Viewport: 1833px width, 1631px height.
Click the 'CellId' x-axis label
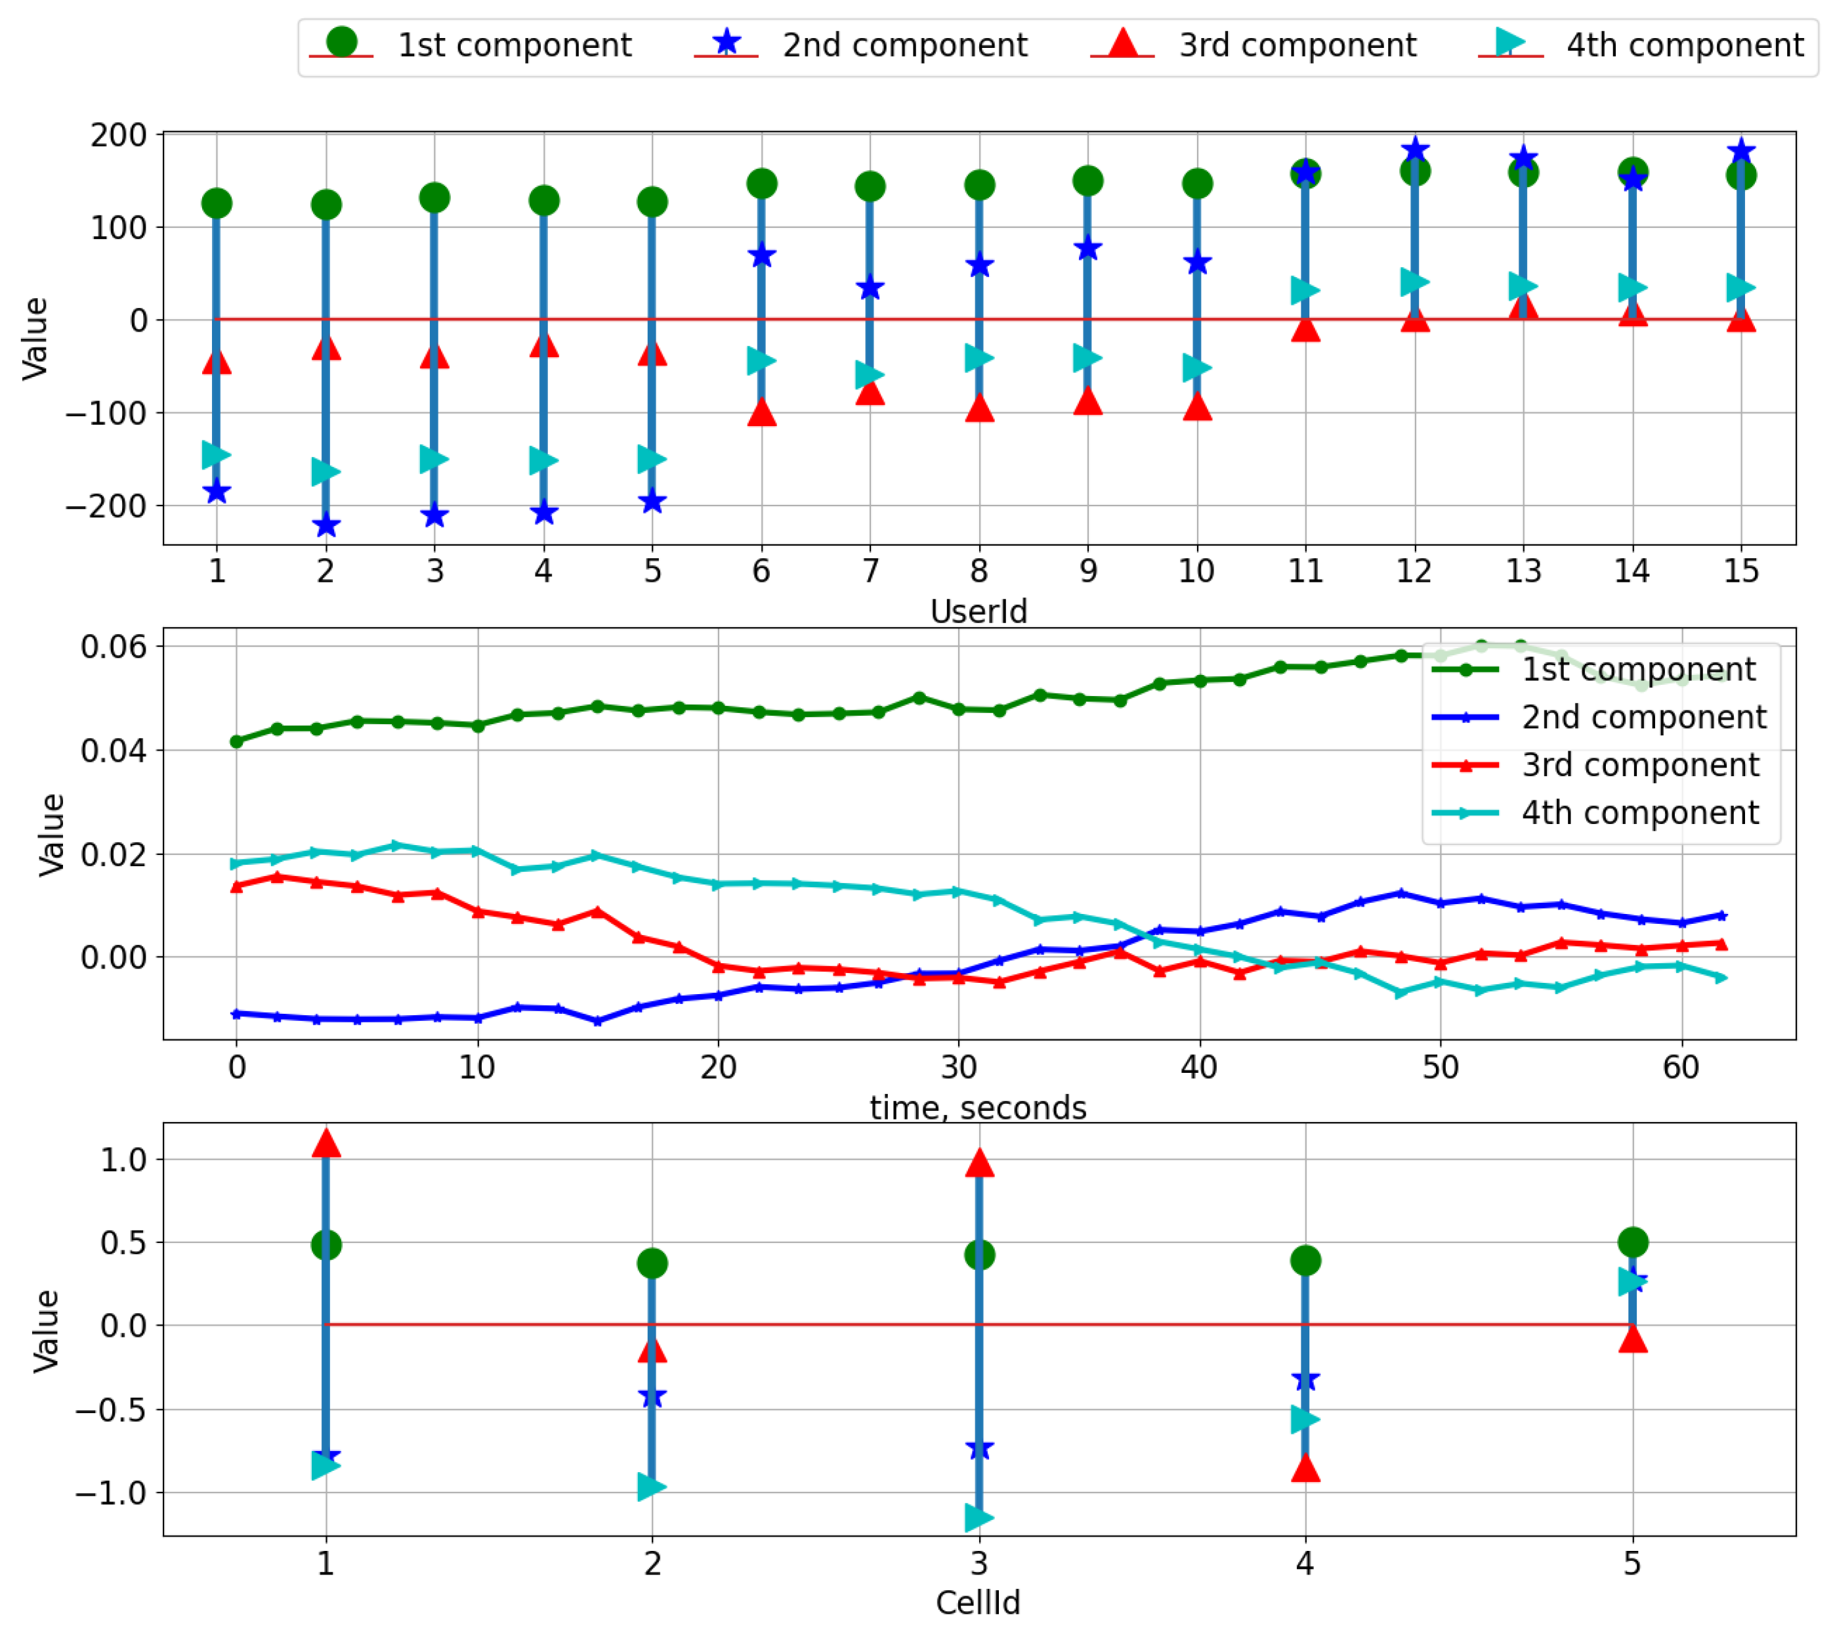[x=979, y=1601]
